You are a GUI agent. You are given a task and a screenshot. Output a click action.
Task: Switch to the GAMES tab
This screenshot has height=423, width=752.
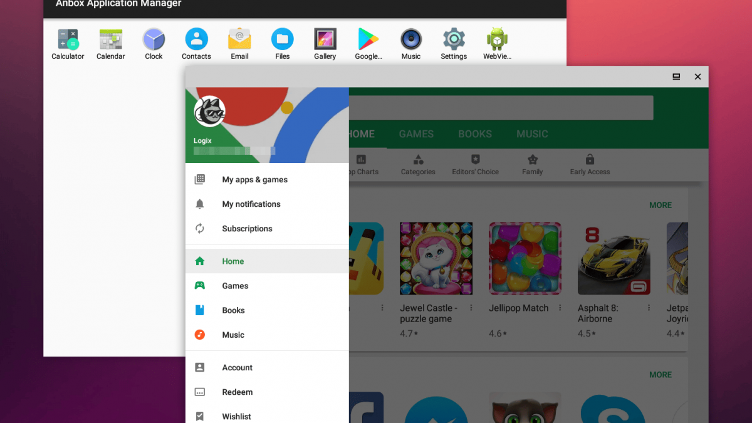pos(416,134)
